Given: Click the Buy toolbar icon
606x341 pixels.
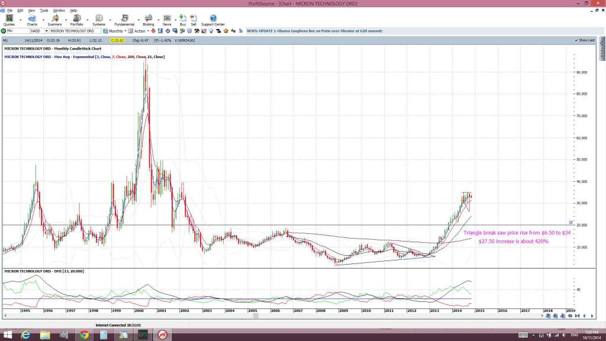Looking at the screenshot, I should pos(183,20).
